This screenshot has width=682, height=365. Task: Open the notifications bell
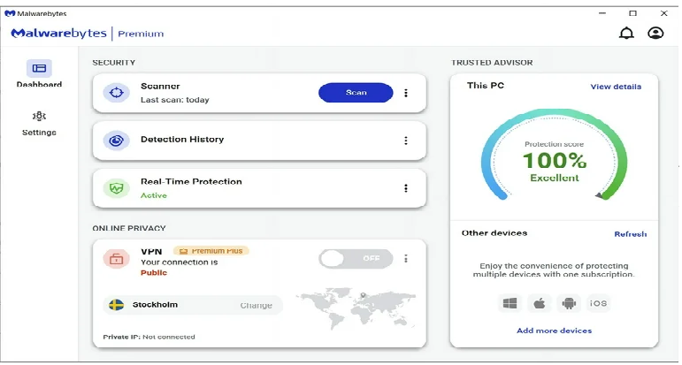click(x=626, y=33)
